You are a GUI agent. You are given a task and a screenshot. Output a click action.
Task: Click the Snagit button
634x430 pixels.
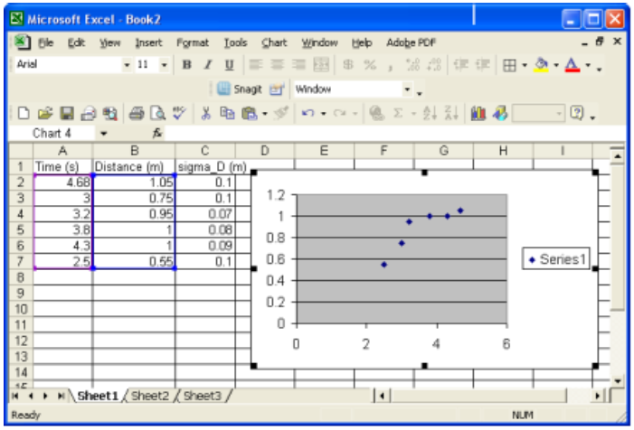240,89
